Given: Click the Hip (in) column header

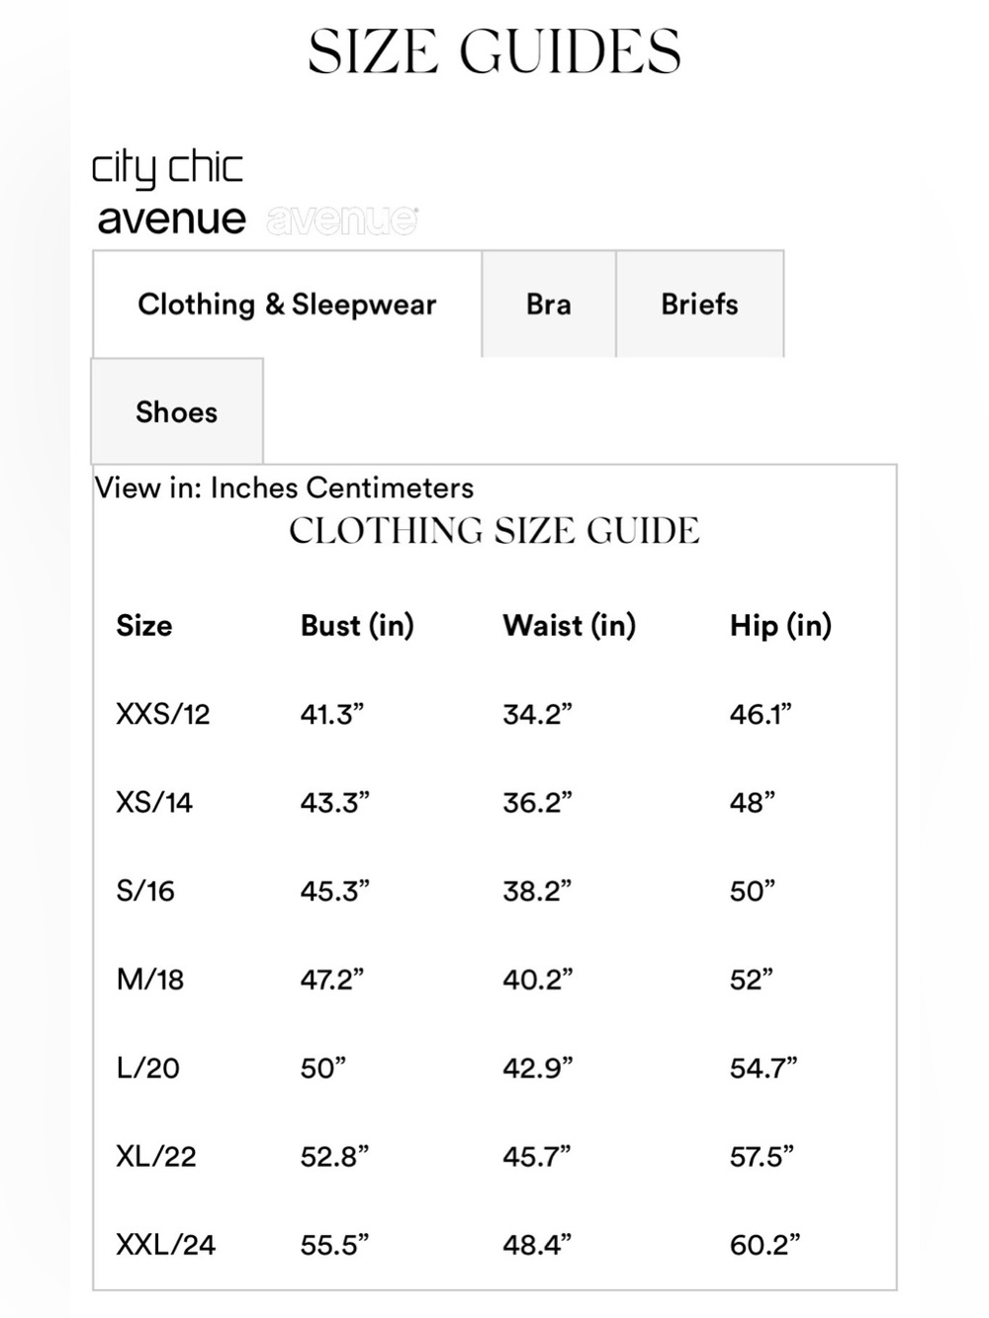Looking at the screenshot, I should coord(781,626).
